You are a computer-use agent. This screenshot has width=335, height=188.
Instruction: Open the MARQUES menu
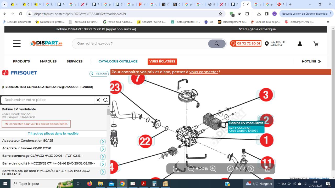pos(48,61)
